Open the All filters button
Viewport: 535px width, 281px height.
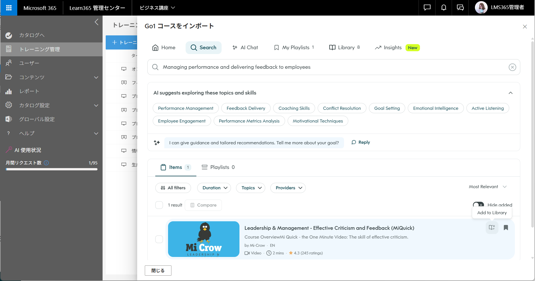click(x=173, y=188)
